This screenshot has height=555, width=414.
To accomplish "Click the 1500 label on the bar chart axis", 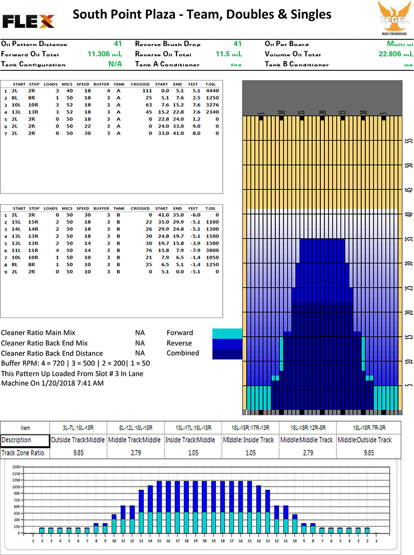I will [x=15, y=467].
